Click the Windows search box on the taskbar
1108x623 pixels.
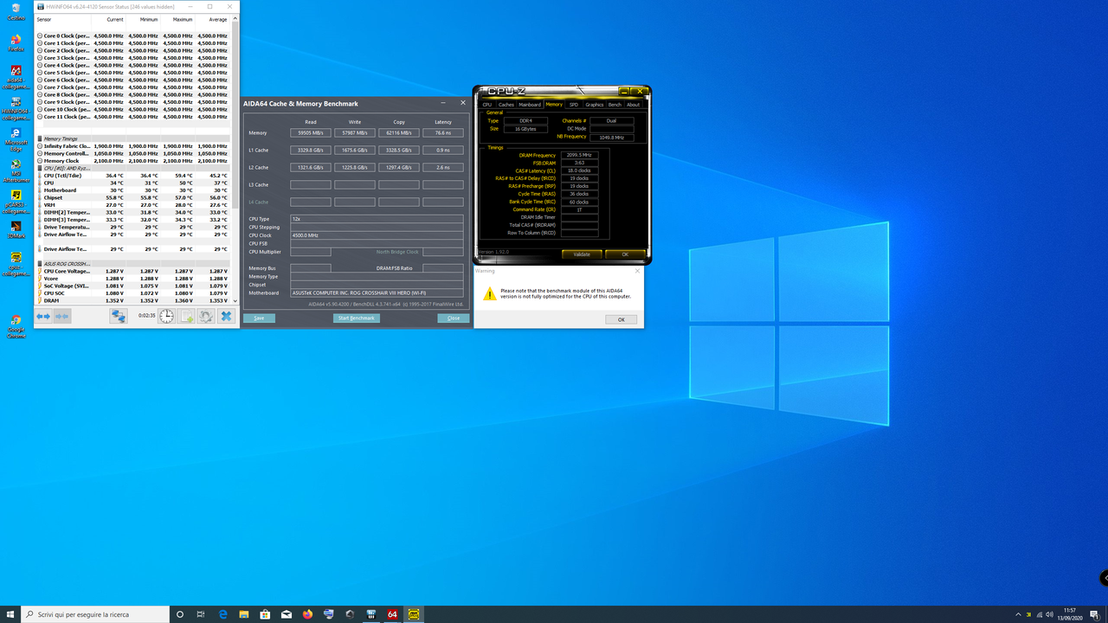95,614
